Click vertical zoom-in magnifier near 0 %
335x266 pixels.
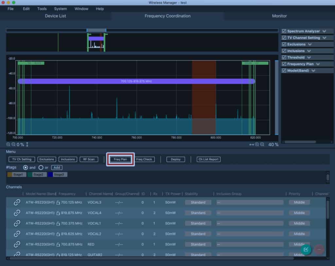8,144
